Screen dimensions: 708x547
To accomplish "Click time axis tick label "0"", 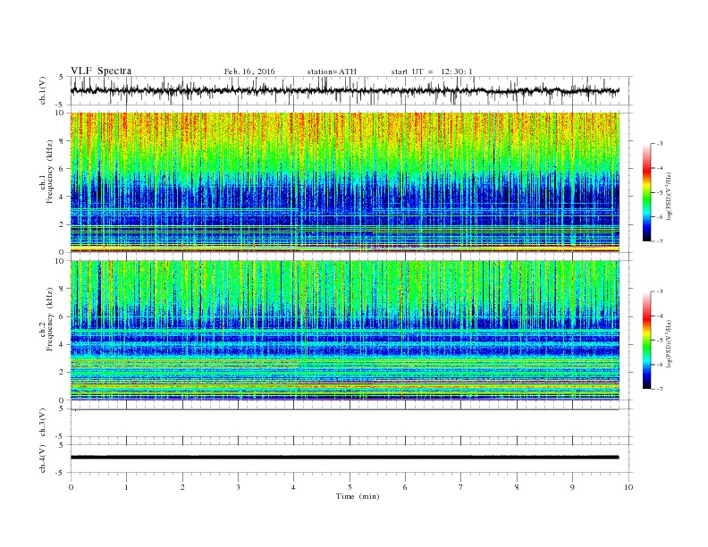I will point(71,487).
